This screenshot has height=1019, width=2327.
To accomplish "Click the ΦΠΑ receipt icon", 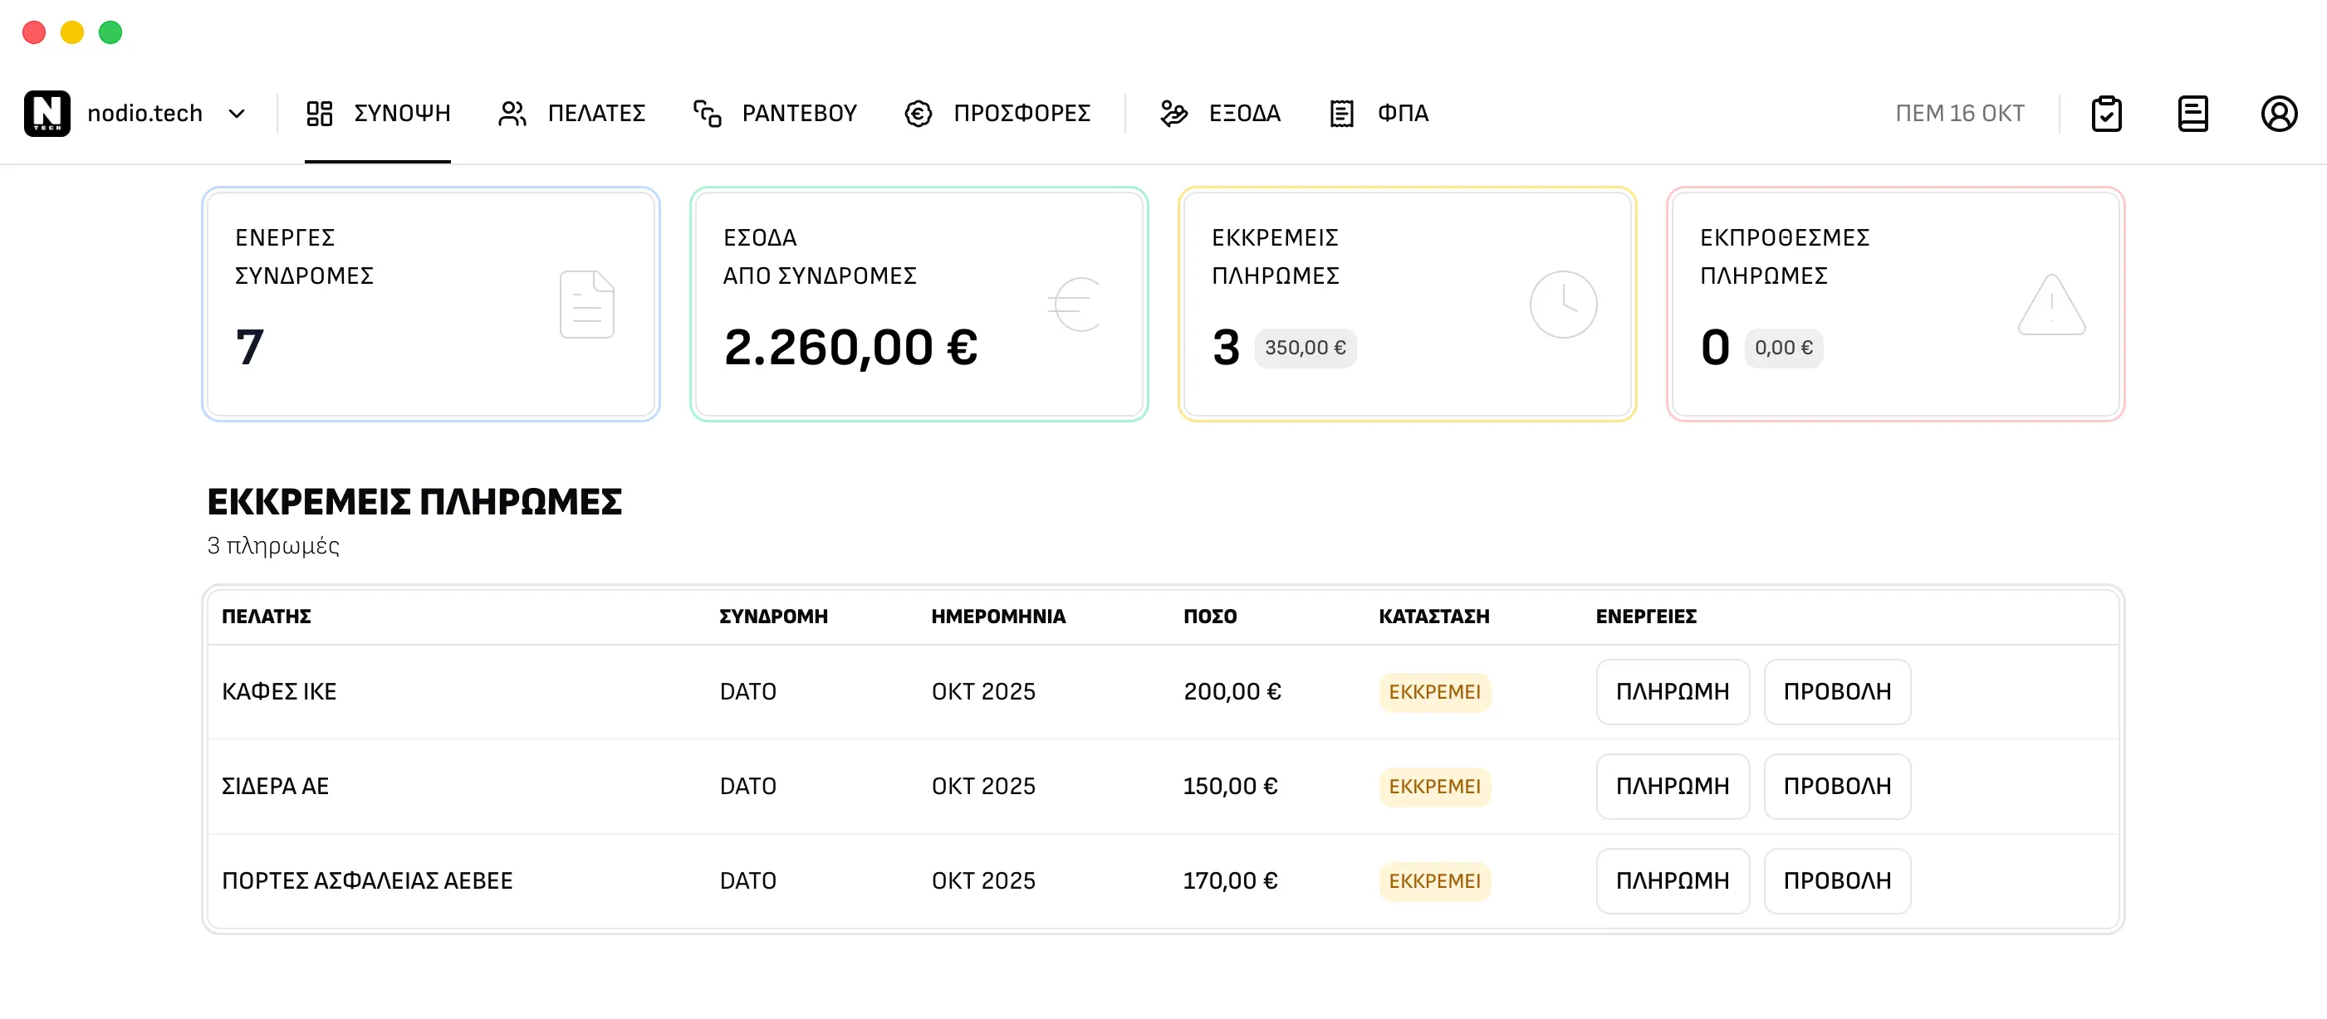I will tap(1341, 114).
